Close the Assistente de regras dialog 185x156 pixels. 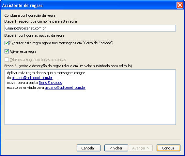pyautogui.click(x=180, y=5)
